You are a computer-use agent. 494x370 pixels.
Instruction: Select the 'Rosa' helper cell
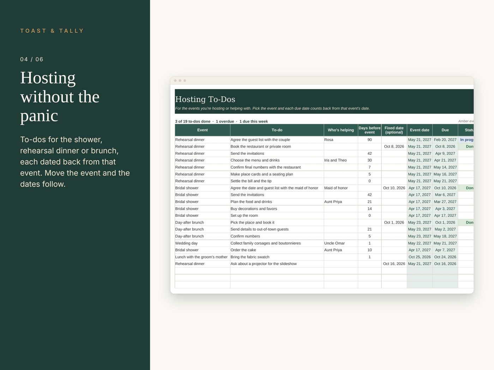pyautogui.click(x=341, y=140)
